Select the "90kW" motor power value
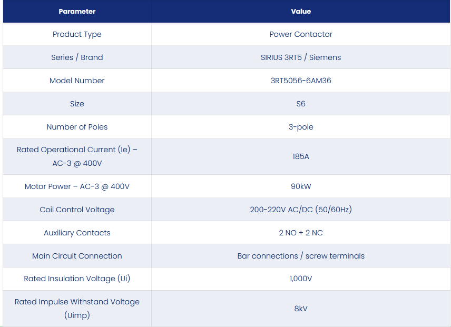451x327 pixels. pos(301,186)
